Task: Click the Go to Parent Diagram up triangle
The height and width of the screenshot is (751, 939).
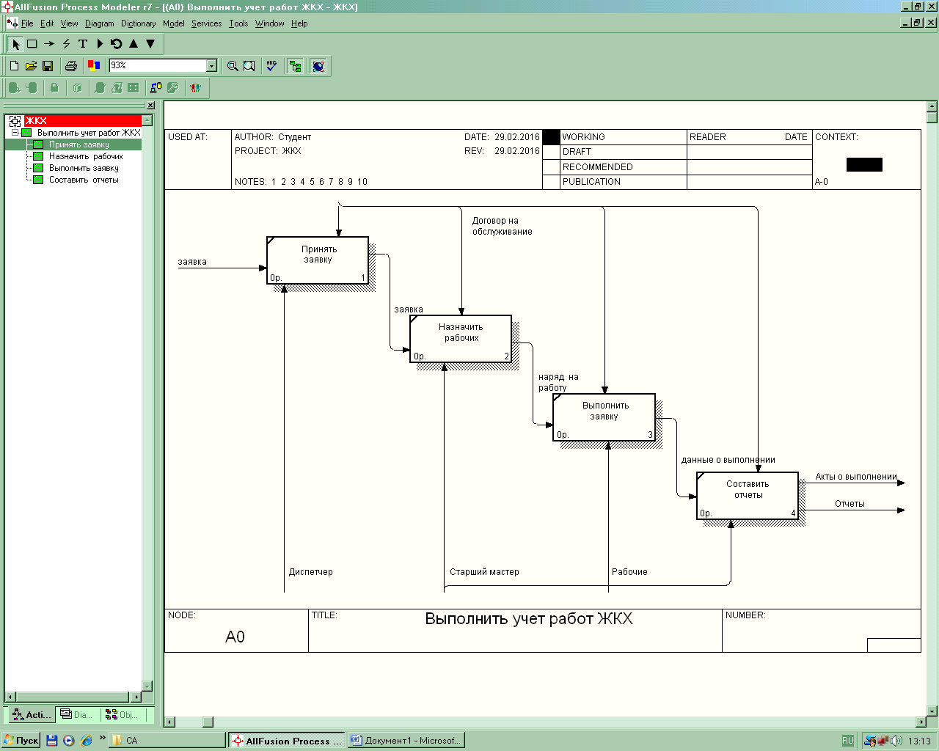Action: (x=134, y=44)
